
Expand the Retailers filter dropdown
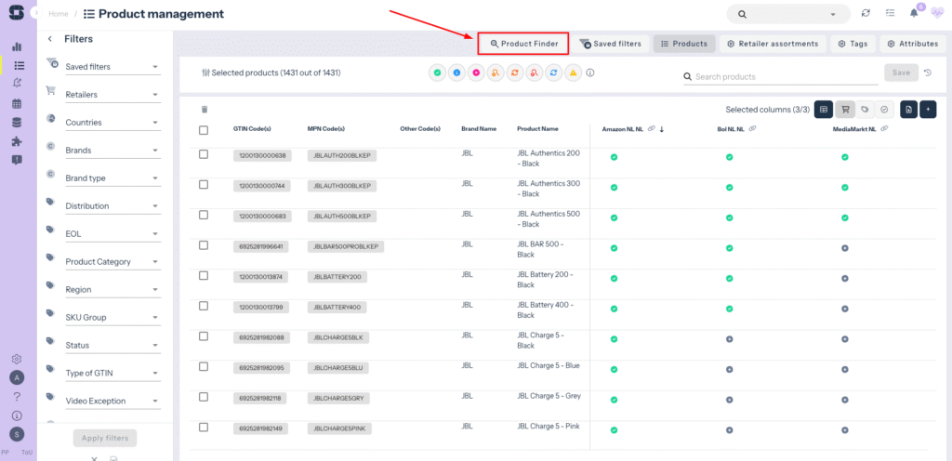(x=112, y=95)
